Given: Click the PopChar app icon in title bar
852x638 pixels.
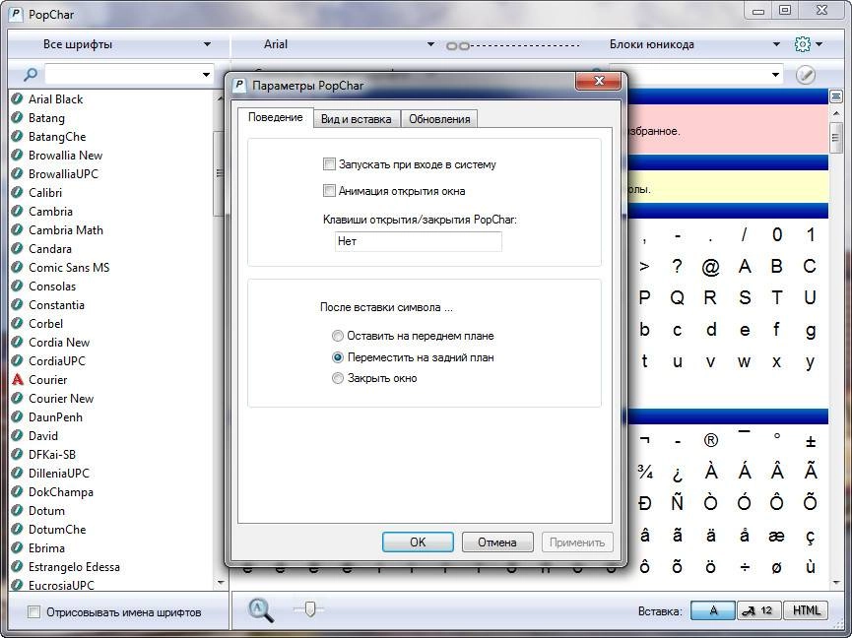Looking at the screenshot, I should pos(16,14).
